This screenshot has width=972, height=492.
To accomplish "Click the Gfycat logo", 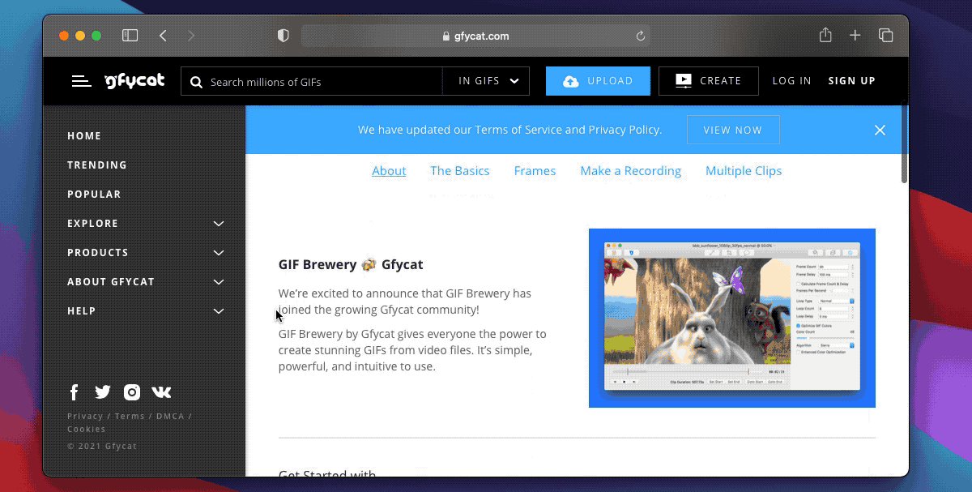I will 134,80.
